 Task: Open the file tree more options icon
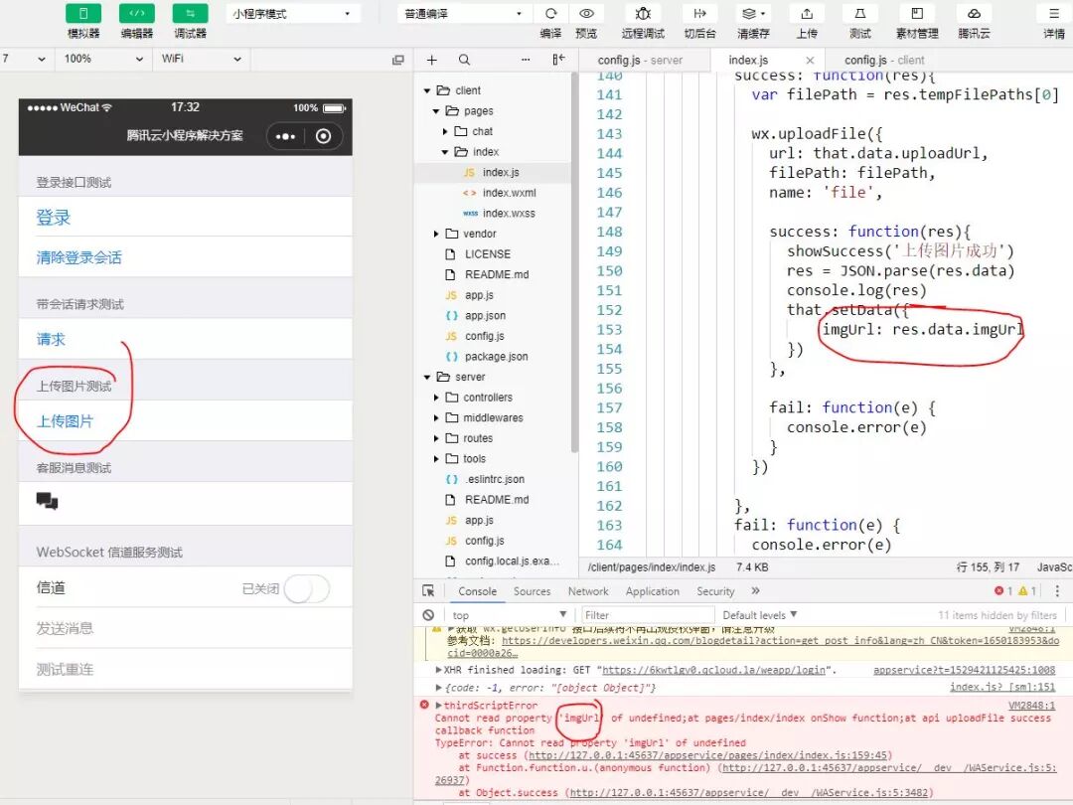[526, 61]
